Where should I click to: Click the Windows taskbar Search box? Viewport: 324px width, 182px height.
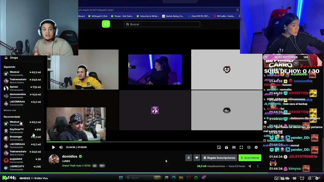[x=144, y=178]
